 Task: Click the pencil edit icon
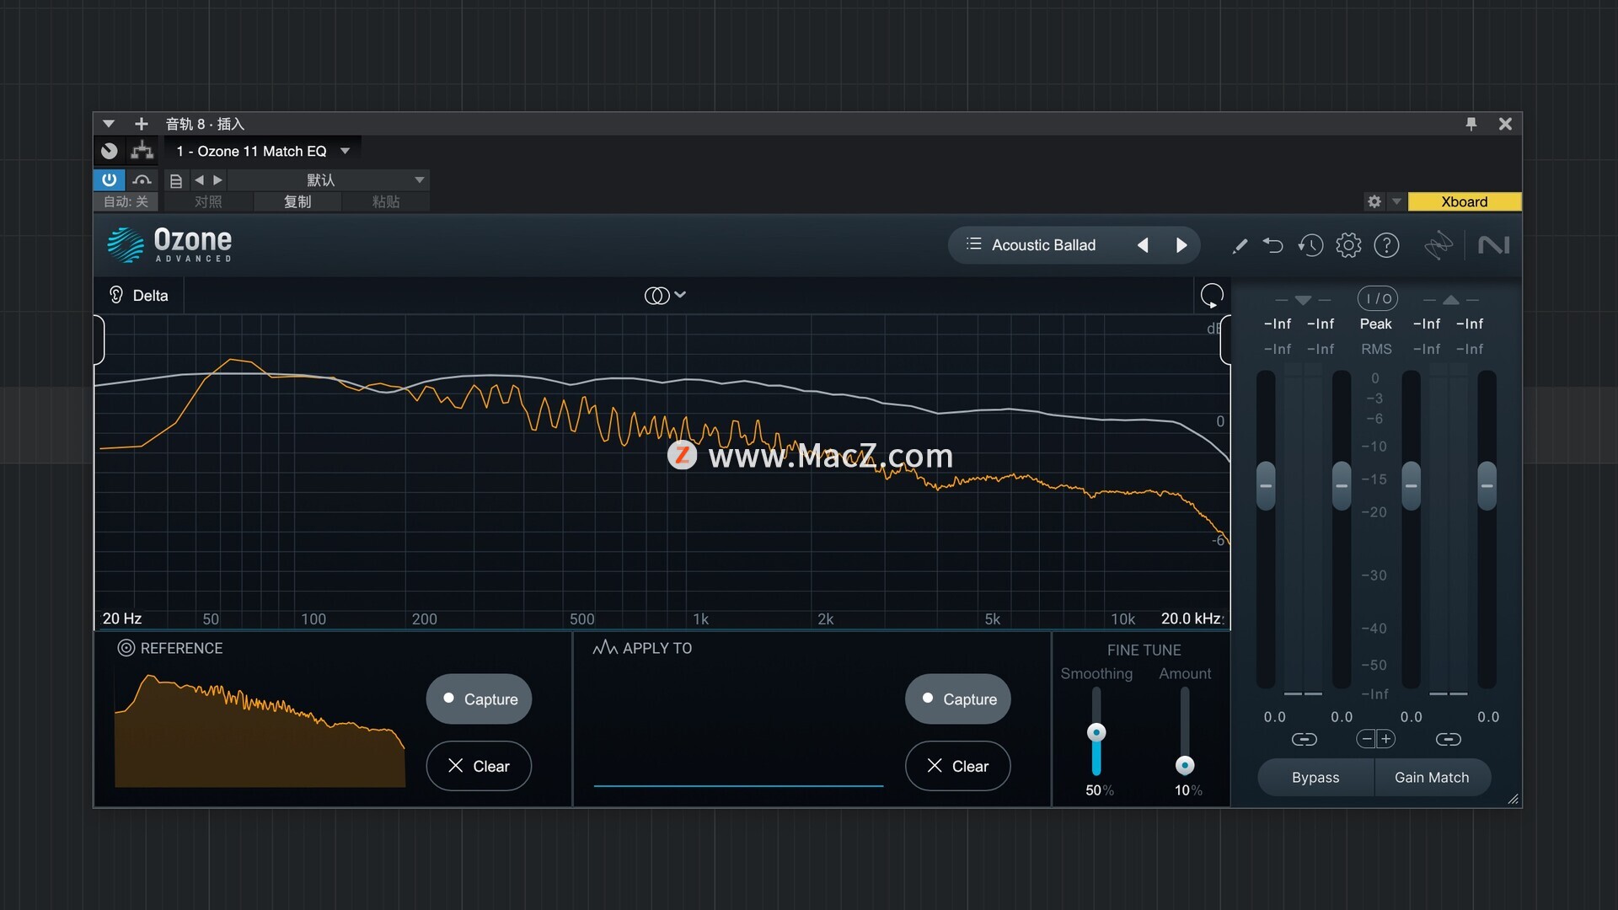pos(1239,245)
